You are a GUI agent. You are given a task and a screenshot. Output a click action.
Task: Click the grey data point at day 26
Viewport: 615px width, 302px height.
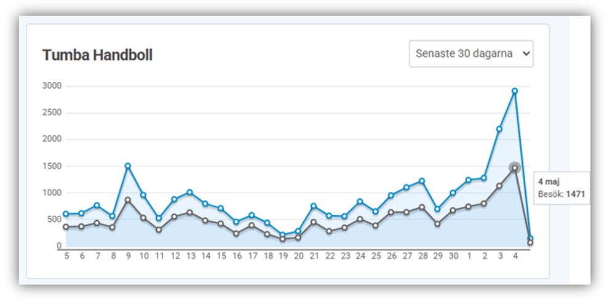(391, 212)
